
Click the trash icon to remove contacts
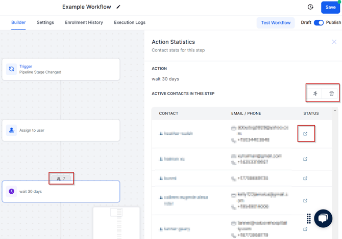click(331, 94)
